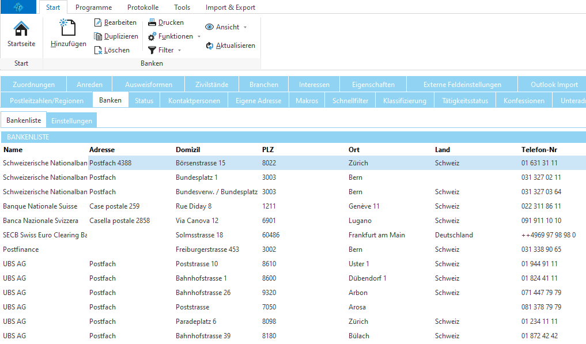Click the Duplizieren copy icon
The width and height of the screenshot is (586, 344).
click(98, 36)
